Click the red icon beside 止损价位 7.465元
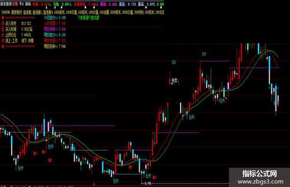The width and height of the screenshot is (290, 187). pos(3,35)
